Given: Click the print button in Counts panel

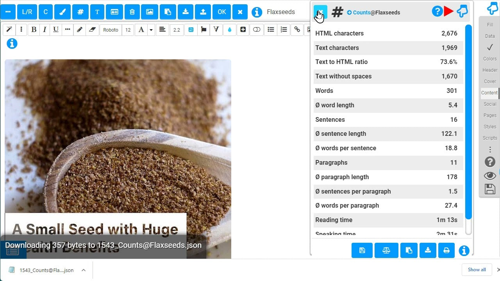Looking at the screenshot, I should click(446, 251).
